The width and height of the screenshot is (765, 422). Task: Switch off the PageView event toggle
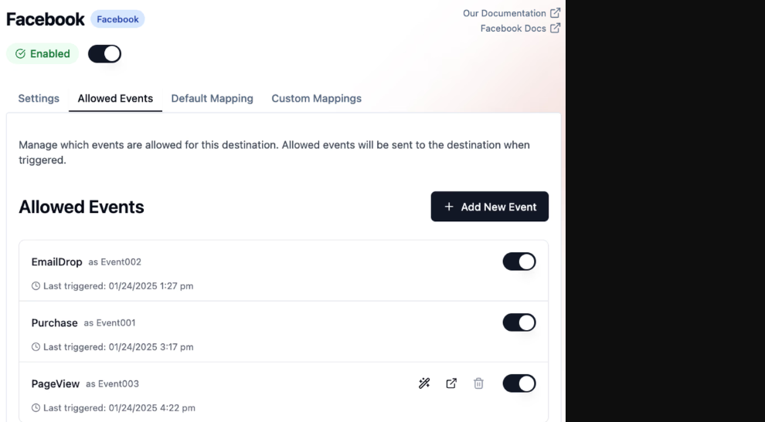pyautogui.click(x=519, y=383)
